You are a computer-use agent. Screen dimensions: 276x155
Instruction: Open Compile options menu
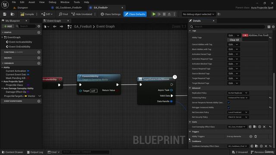coord(37,14)
